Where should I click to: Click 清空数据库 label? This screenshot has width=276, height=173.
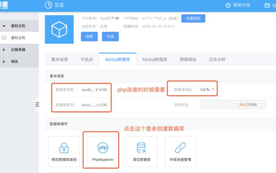point(141,160)
